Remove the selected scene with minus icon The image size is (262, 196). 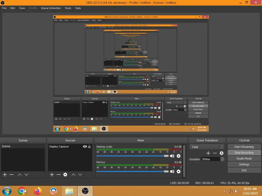click(12, 175)
